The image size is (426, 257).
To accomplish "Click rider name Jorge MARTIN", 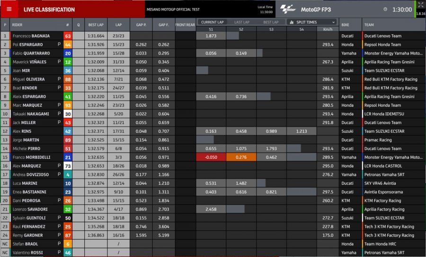I will coord(26,140).
